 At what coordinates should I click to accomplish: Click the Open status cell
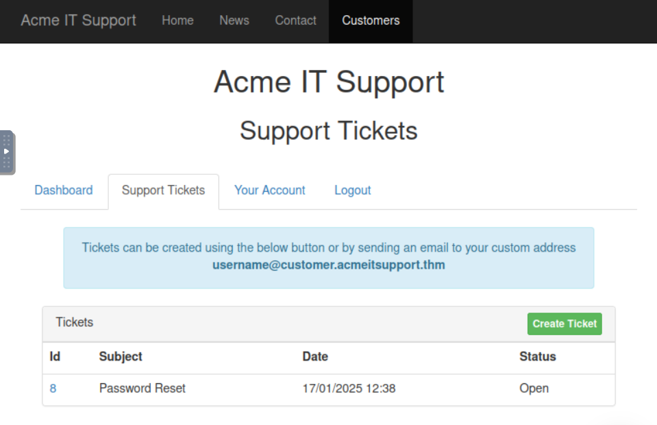pyautogui.click(x=534, y=389)
